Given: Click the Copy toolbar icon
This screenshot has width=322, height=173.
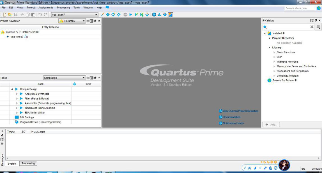Looking at the screenshot, I should pos(28,15).
